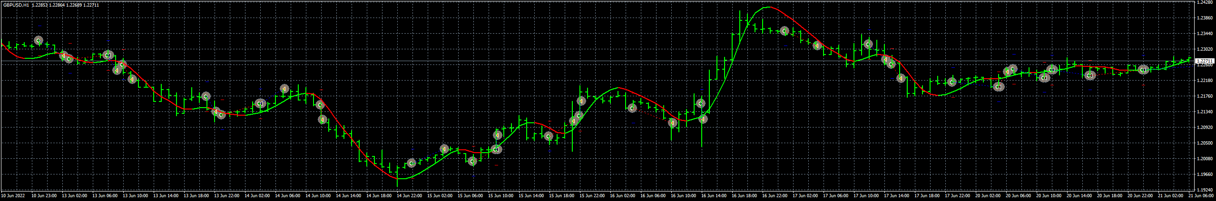Click the 15 Jun 18:00 time label
This screenshot has height=201, width=1216.
point(562,195)
